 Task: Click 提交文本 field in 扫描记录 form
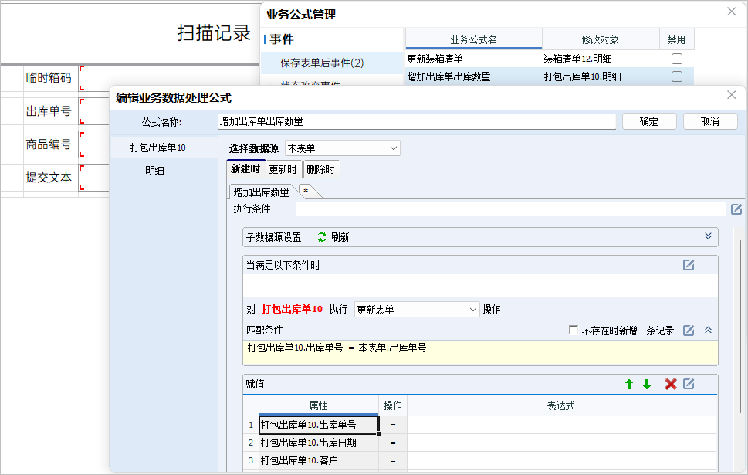point(94,178)
